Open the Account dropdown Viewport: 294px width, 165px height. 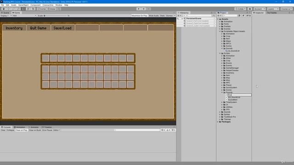(259, 9)
